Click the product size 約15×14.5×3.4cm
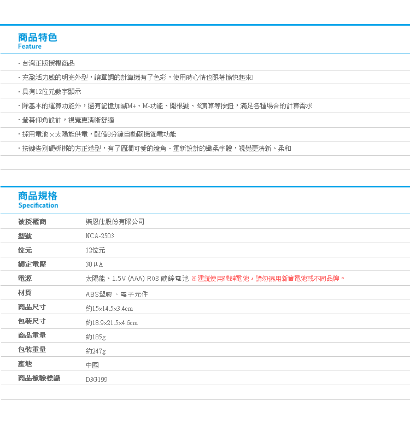410x430 pixels. 109,308
